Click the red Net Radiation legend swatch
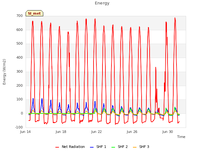The height and width of the screenshot is (153, 205). [57, 147]
